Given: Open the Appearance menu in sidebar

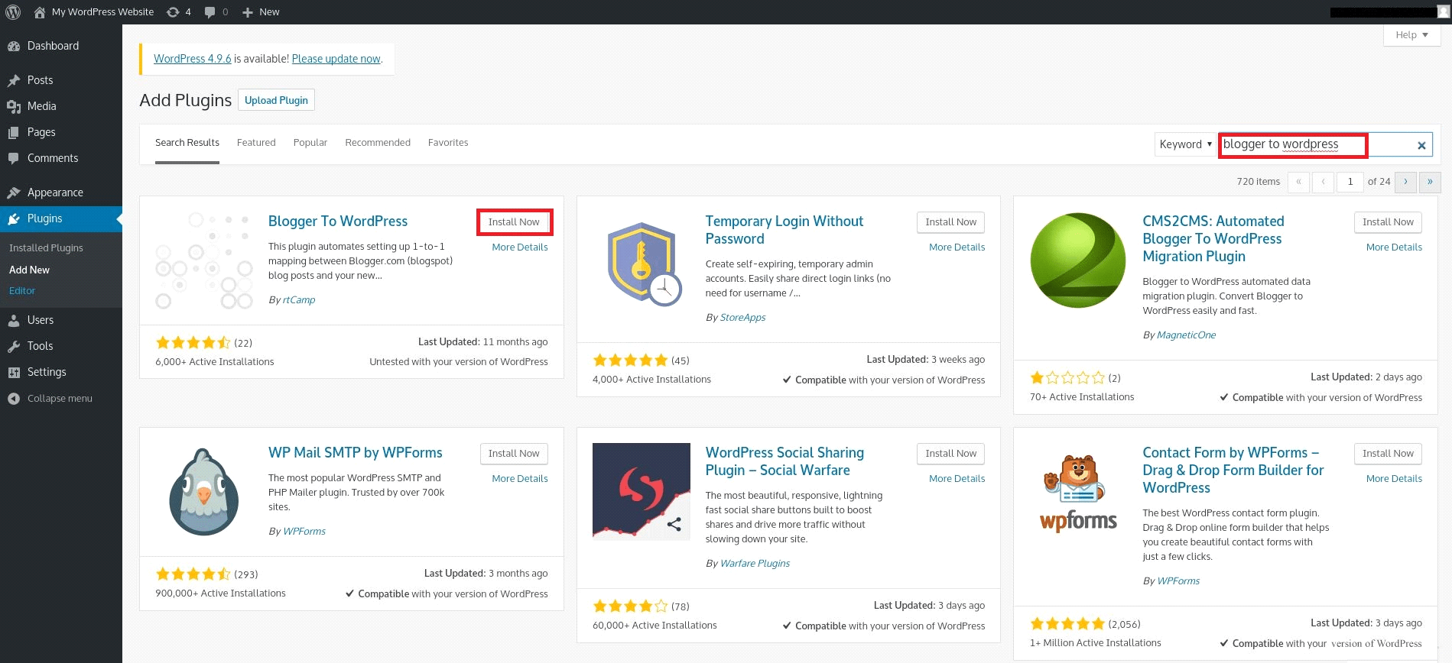Looking at the screenshot, I should tap(55, 192).
